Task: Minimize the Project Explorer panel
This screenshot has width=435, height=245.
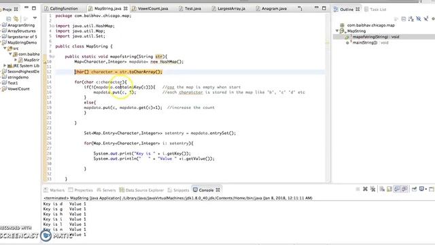Action: (27, 8)
